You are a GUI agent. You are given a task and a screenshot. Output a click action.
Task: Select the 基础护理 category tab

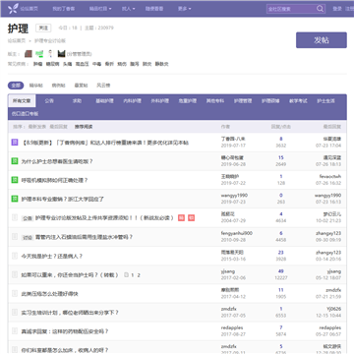coord(104,101)
